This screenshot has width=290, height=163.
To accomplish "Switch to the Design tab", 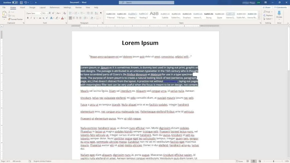I will [x=32, y=8].
